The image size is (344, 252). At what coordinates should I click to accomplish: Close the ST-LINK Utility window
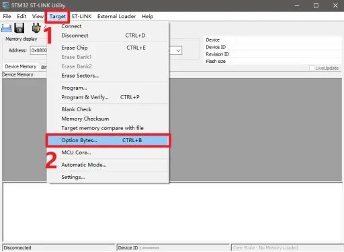pyautogui.click(x=335, y=5)
